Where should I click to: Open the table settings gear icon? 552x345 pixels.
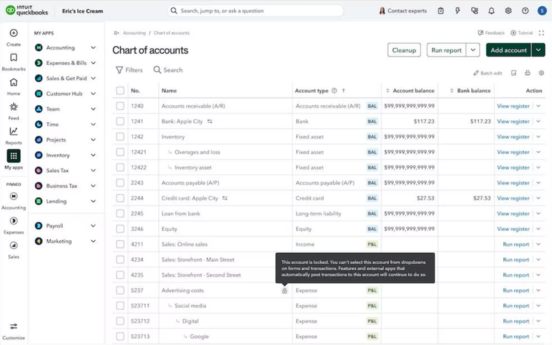(x=541, y=73)
